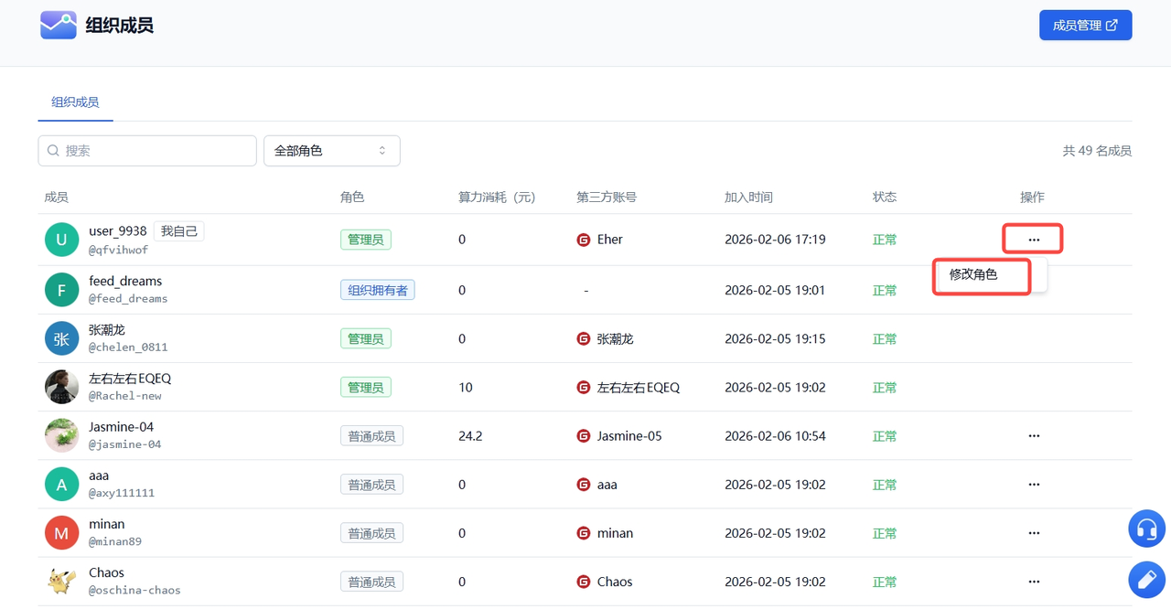Viewport: 1171px width, 609px height.
Task: Click the 第三方账号 column header
Action: pyautogui.click(x=607, y=198)
